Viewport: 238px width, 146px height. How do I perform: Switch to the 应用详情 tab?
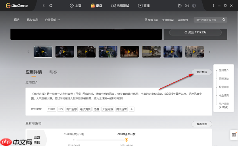[x=34, y=72]
